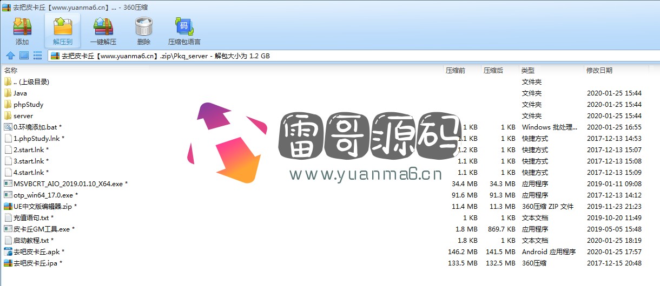Image resolution: width=660 pixels, height=286 pixels.
Task: Select the 启动教程.txt file icon
Action: coord(8,240)
